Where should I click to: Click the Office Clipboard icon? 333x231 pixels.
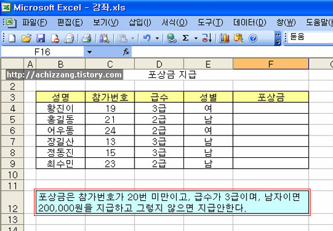coord(239,38)
